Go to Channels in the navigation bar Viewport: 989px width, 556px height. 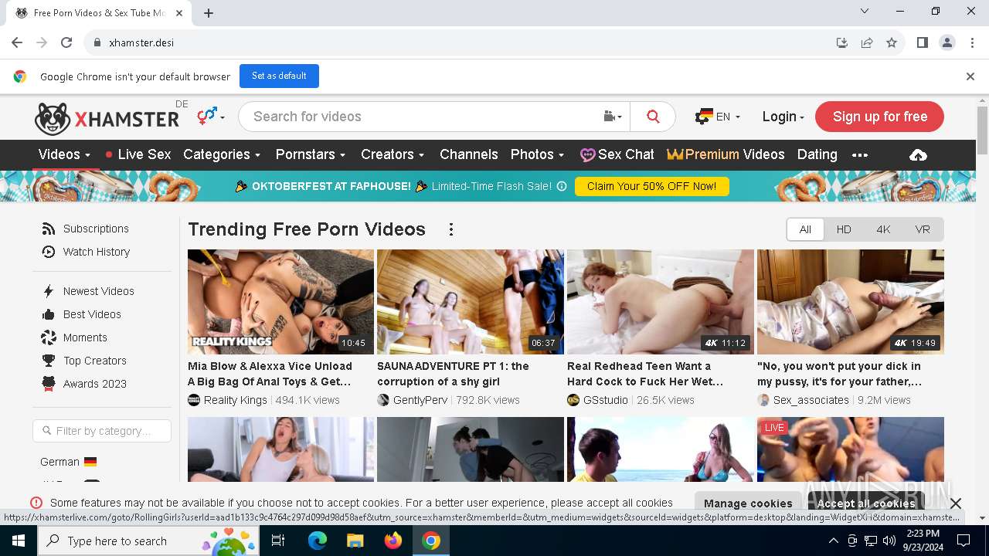(x=469, y=154)
